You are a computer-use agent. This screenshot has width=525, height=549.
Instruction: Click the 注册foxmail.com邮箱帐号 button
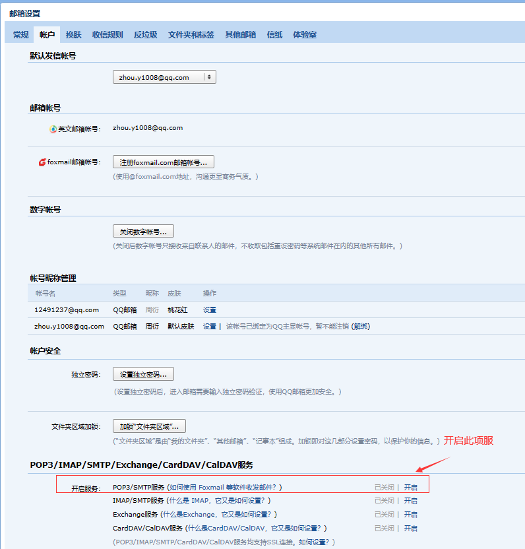pos(164,162)
